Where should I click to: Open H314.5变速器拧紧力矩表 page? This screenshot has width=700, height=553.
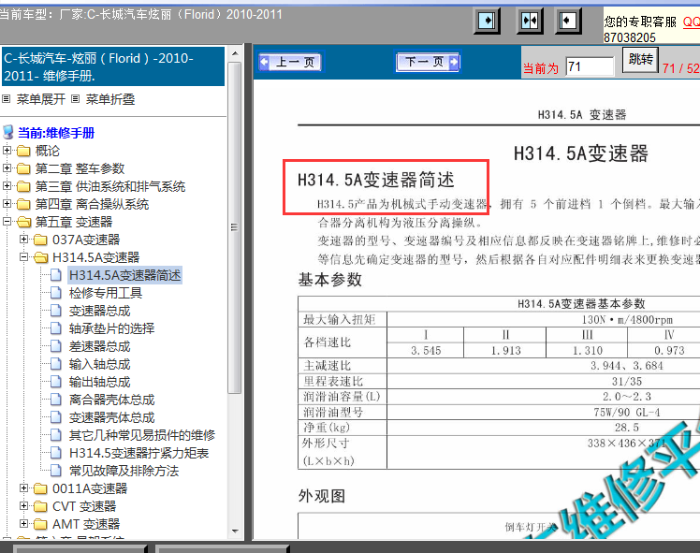pyautogui.click(x=139, y=453)
